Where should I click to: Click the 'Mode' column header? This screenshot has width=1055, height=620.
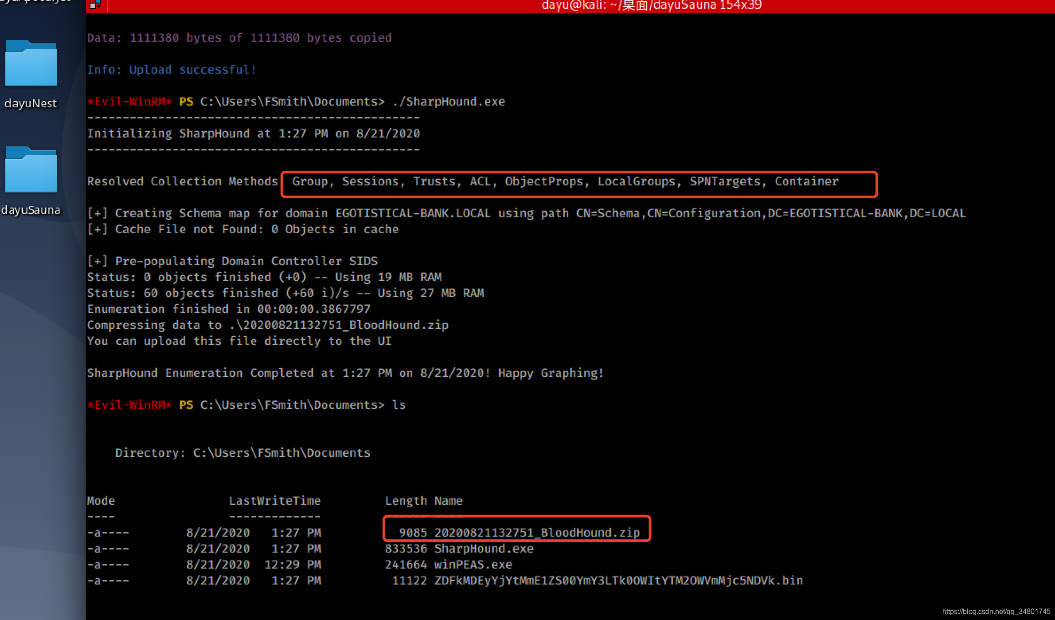[x=101, y=501]
